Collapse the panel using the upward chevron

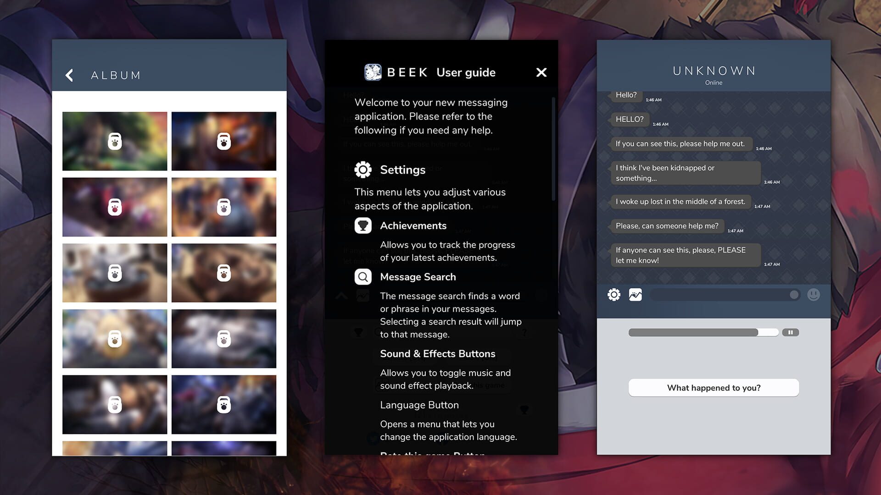(341, 296)
